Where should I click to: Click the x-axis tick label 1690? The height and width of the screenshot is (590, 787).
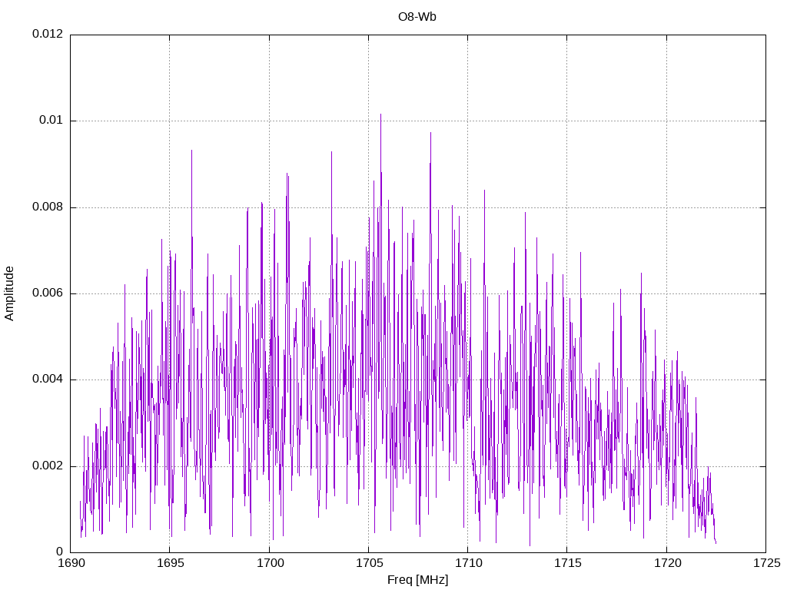(71, 563)
